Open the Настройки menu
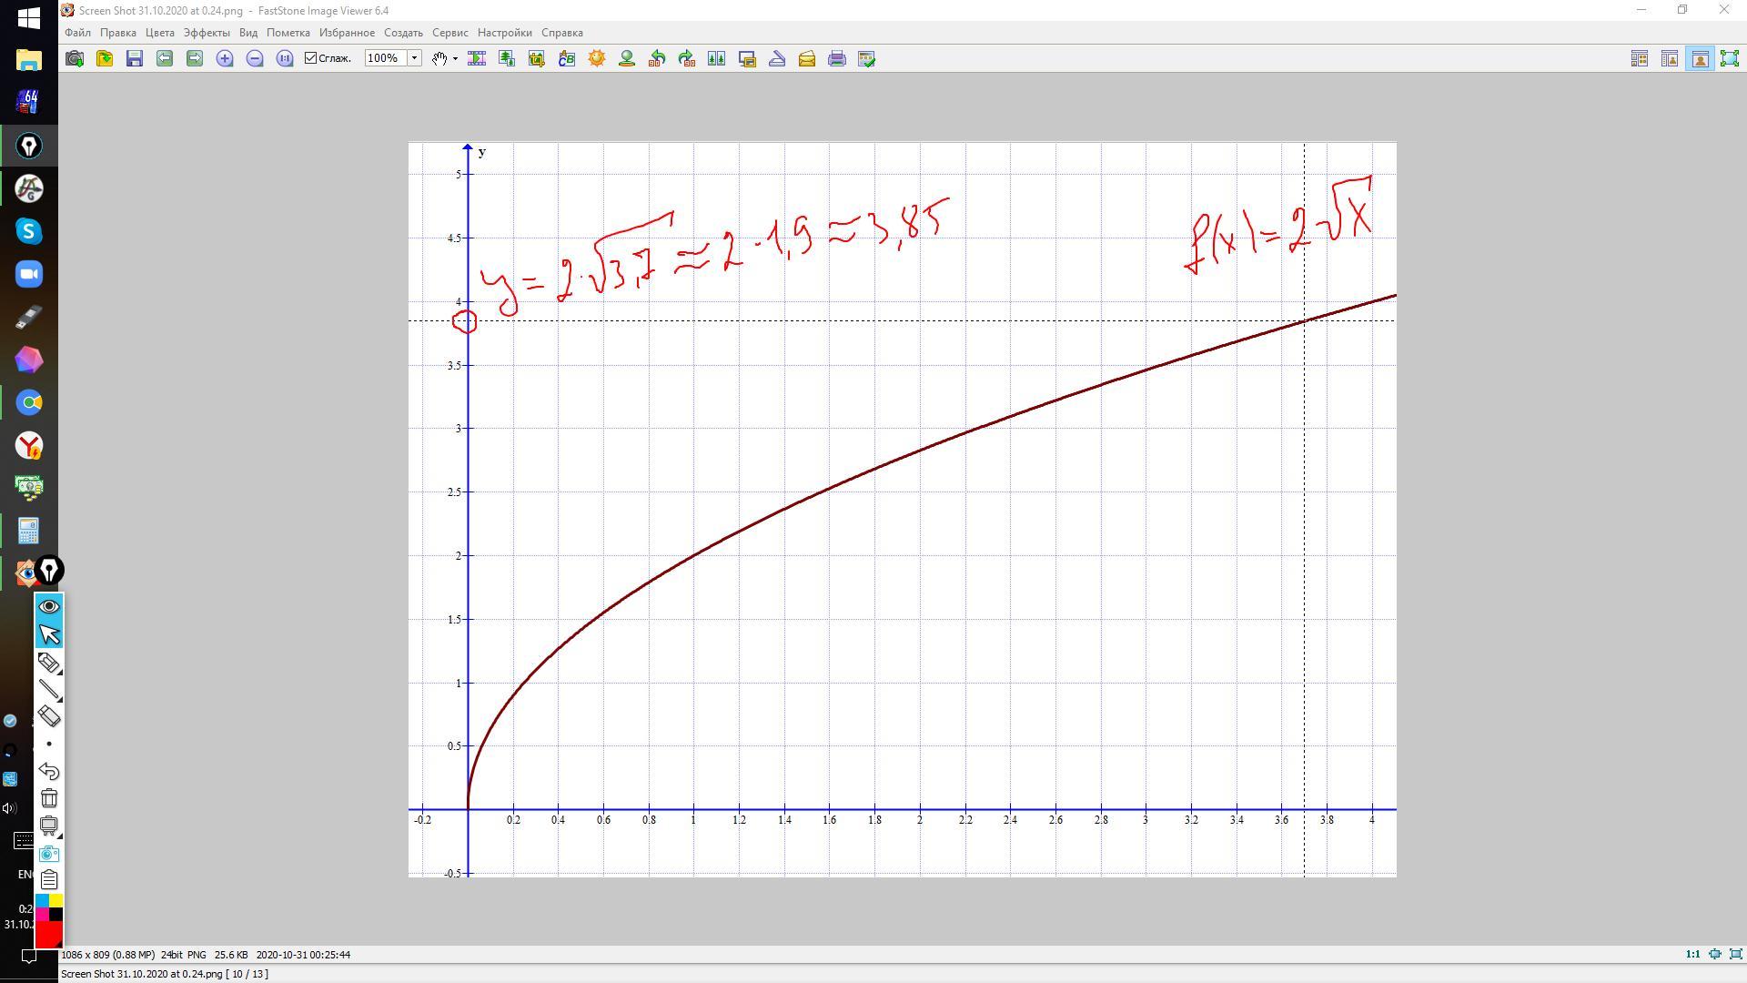This screenshot has height=983, width=1747. tap(504, 33)
